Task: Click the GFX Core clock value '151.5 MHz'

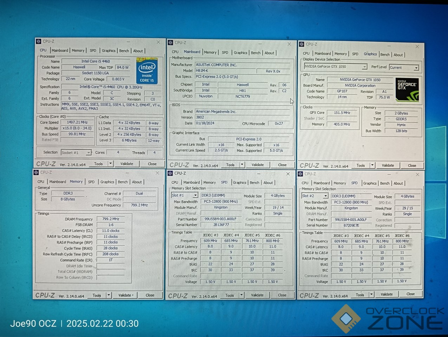Action: tap(342, 113)
